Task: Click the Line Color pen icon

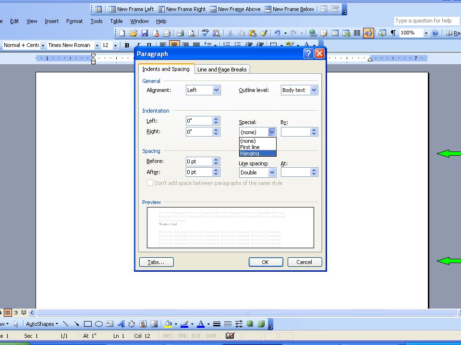Action: (x=184, y=324)
